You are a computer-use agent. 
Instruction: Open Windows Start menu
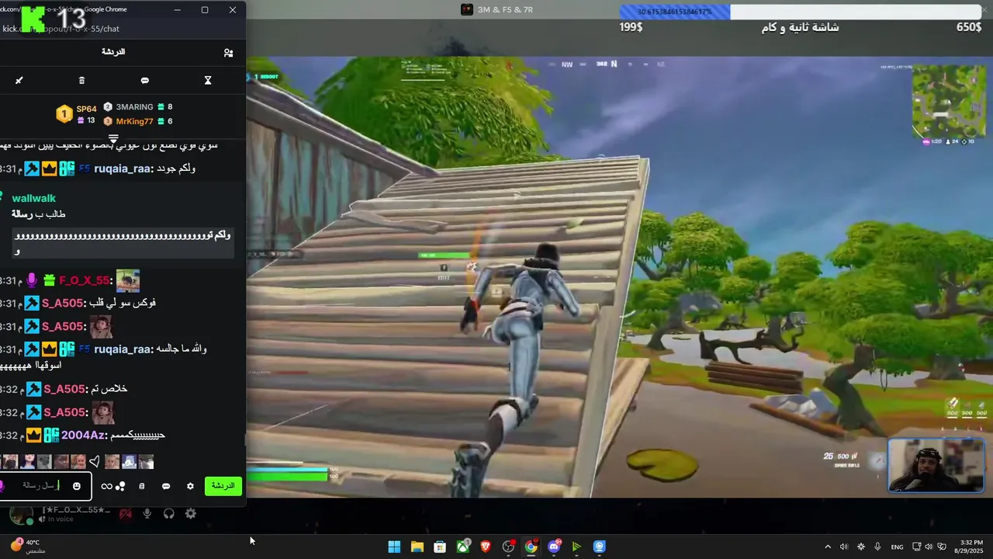[x=394, y=547]
